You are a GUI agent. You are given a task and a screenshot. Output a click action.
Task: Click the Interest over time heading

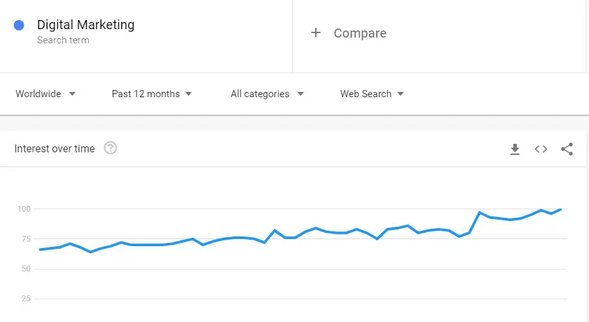pos(54,148)
